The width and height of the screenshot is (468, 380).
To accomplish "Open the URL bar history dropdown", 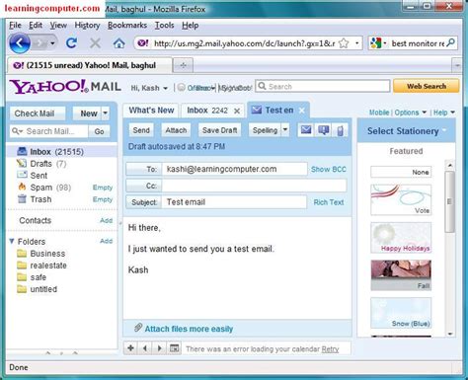I will tap(356, 43).
